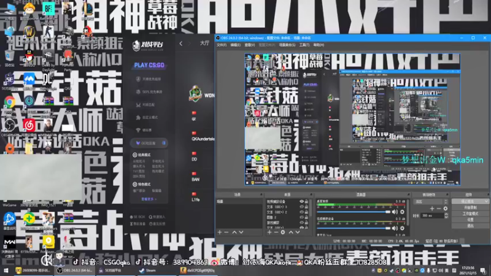Pop out the Sources dock panel
The width and height of the screenshot is (491, 276).
pos(311,194)
